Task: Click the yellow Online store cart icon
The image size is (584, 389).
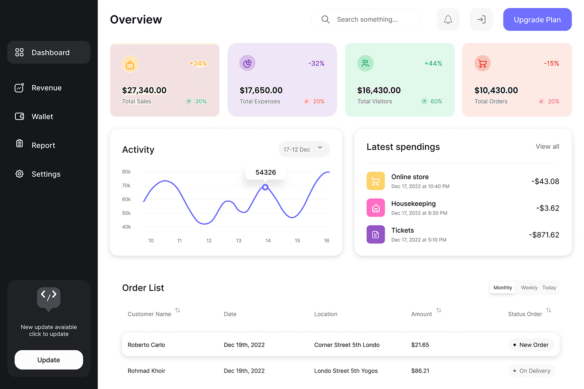Action: click(375, 181)
